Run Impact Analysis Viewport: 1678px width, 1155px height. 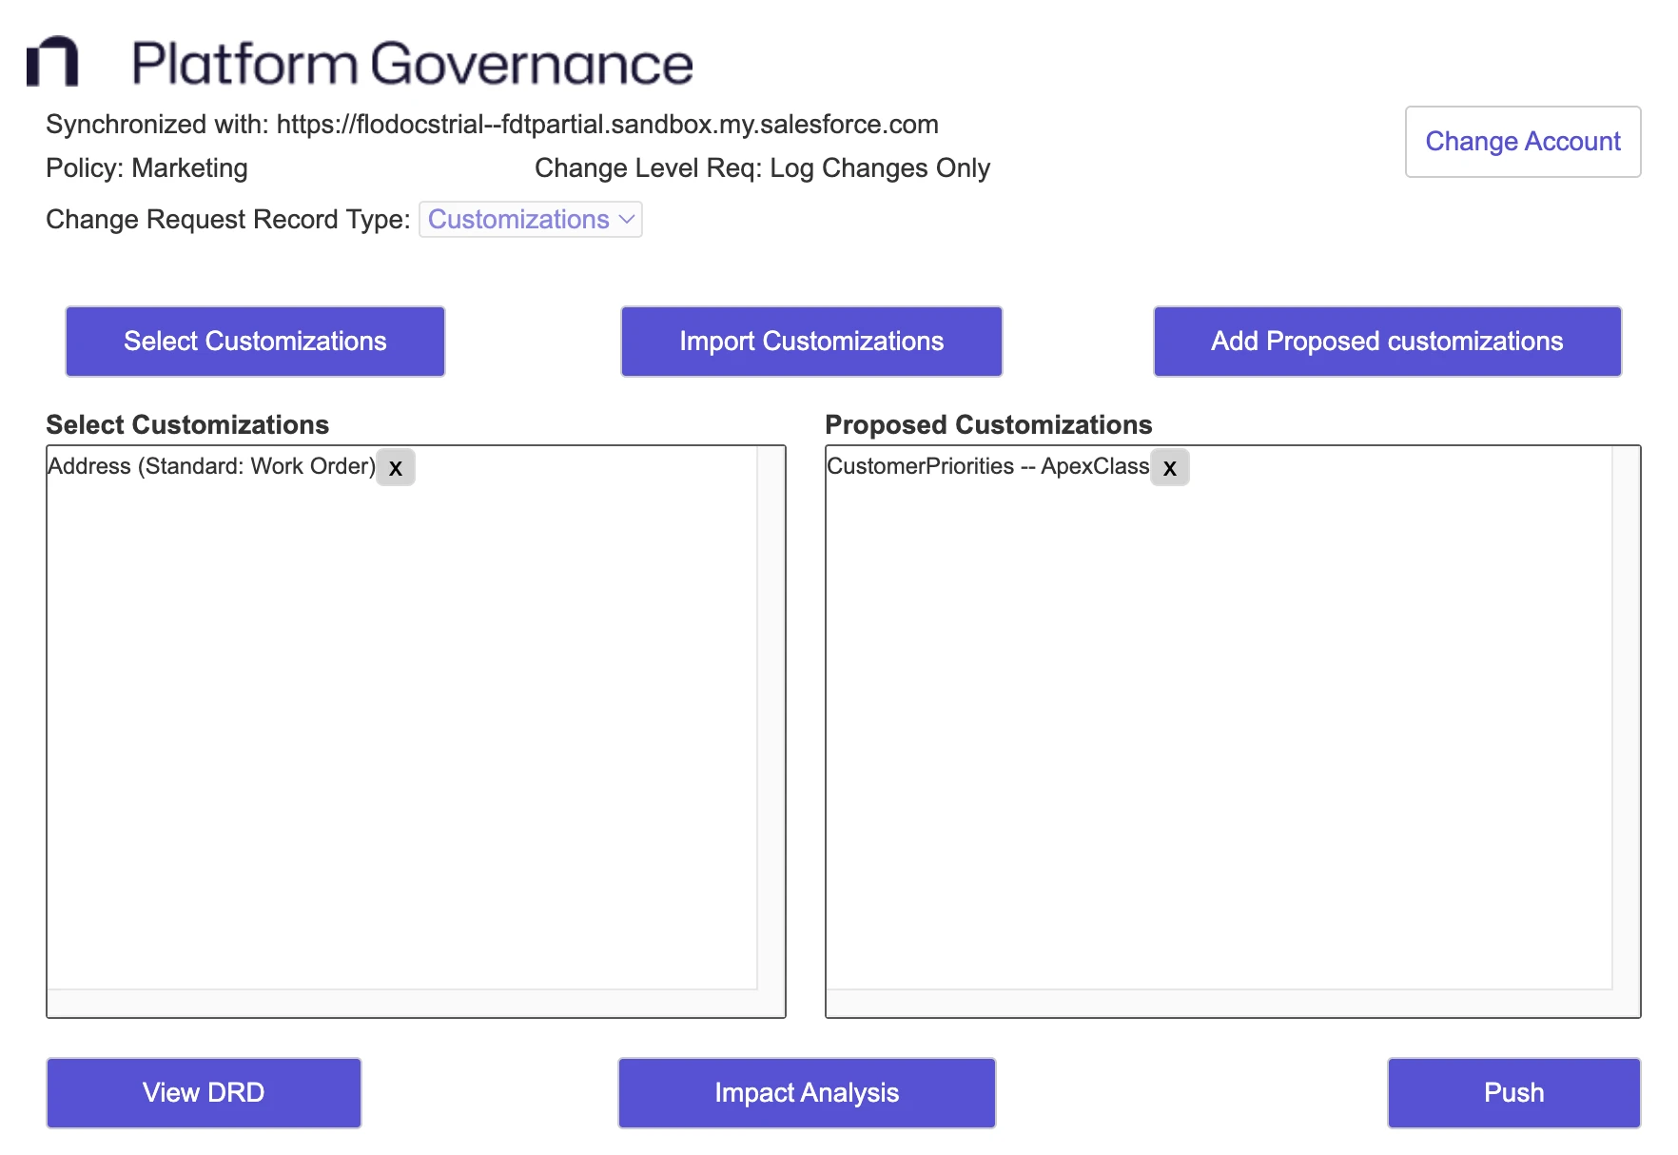tap(806, 1092)
